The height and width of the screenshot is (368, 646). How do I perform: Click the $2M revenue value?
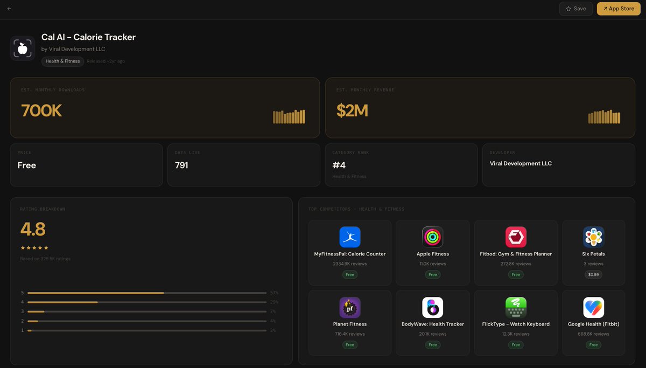tap(352, 111)
